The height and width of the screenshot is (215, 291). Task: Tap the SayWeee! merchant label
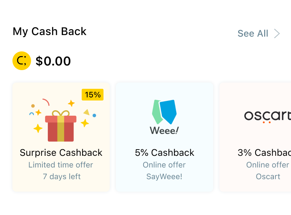point(164,176)
